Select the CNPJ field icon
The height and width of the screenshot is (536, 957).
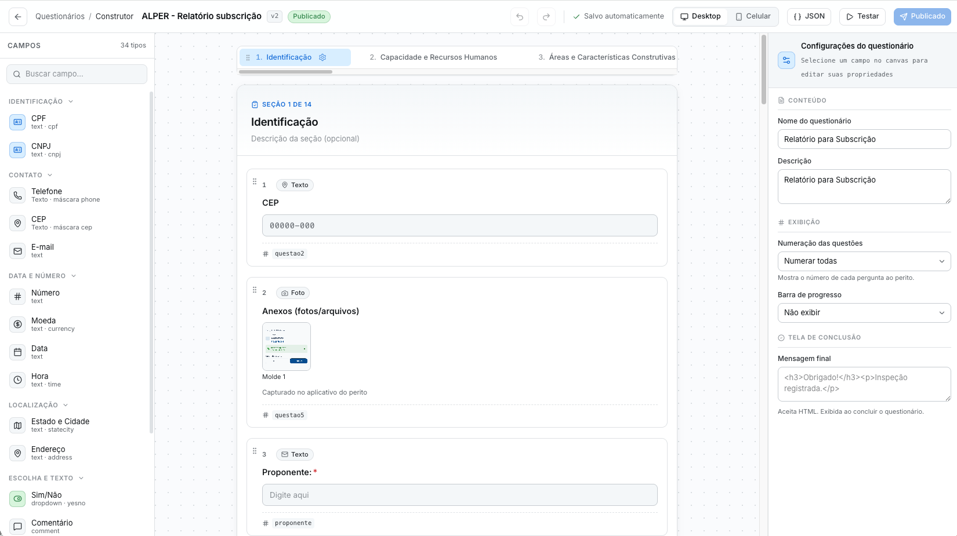click(x=18, y=150)
